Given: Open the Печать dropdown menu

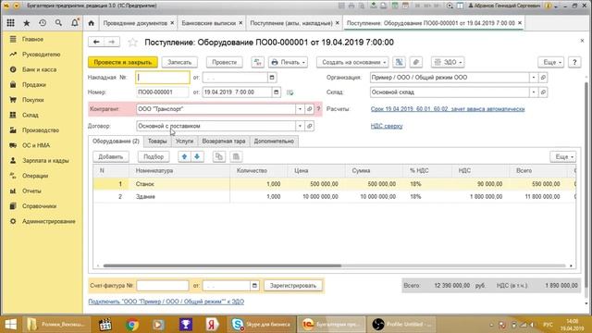Looking at the screenshot, I should pyautogui.click(x=288, y=62).
